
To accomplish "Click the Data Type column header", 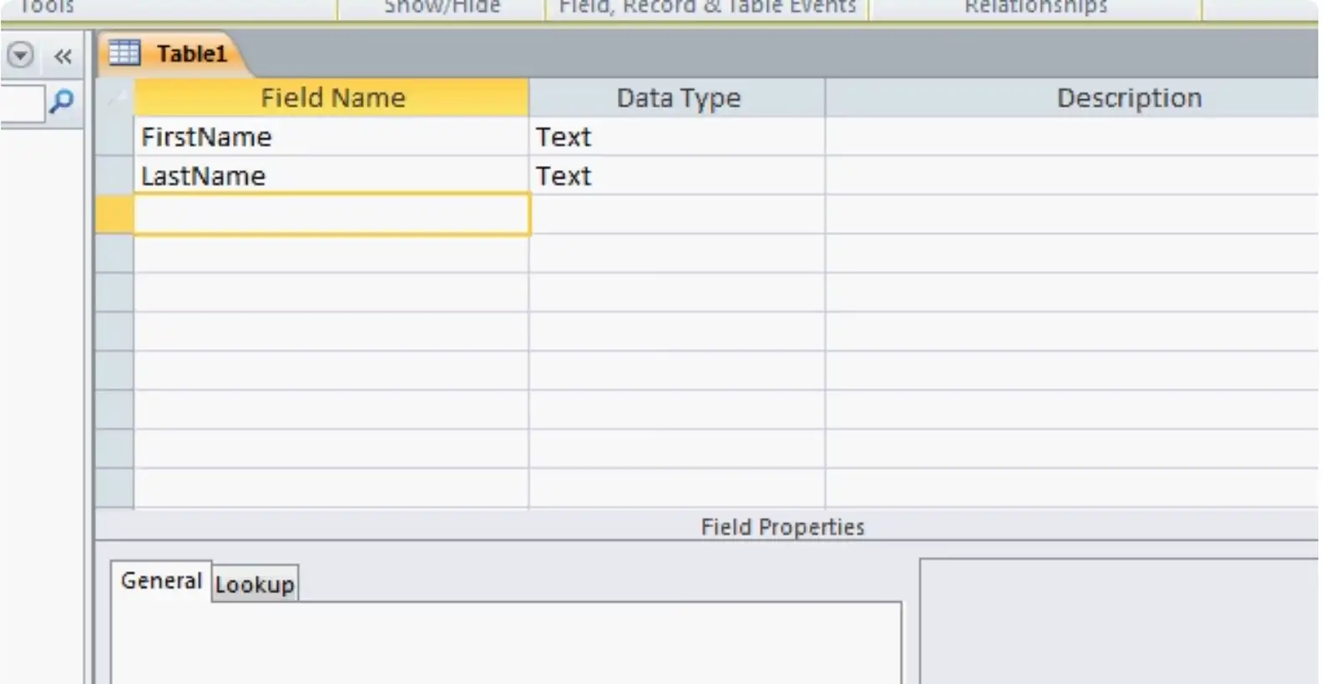I will [x=677, y=98].
